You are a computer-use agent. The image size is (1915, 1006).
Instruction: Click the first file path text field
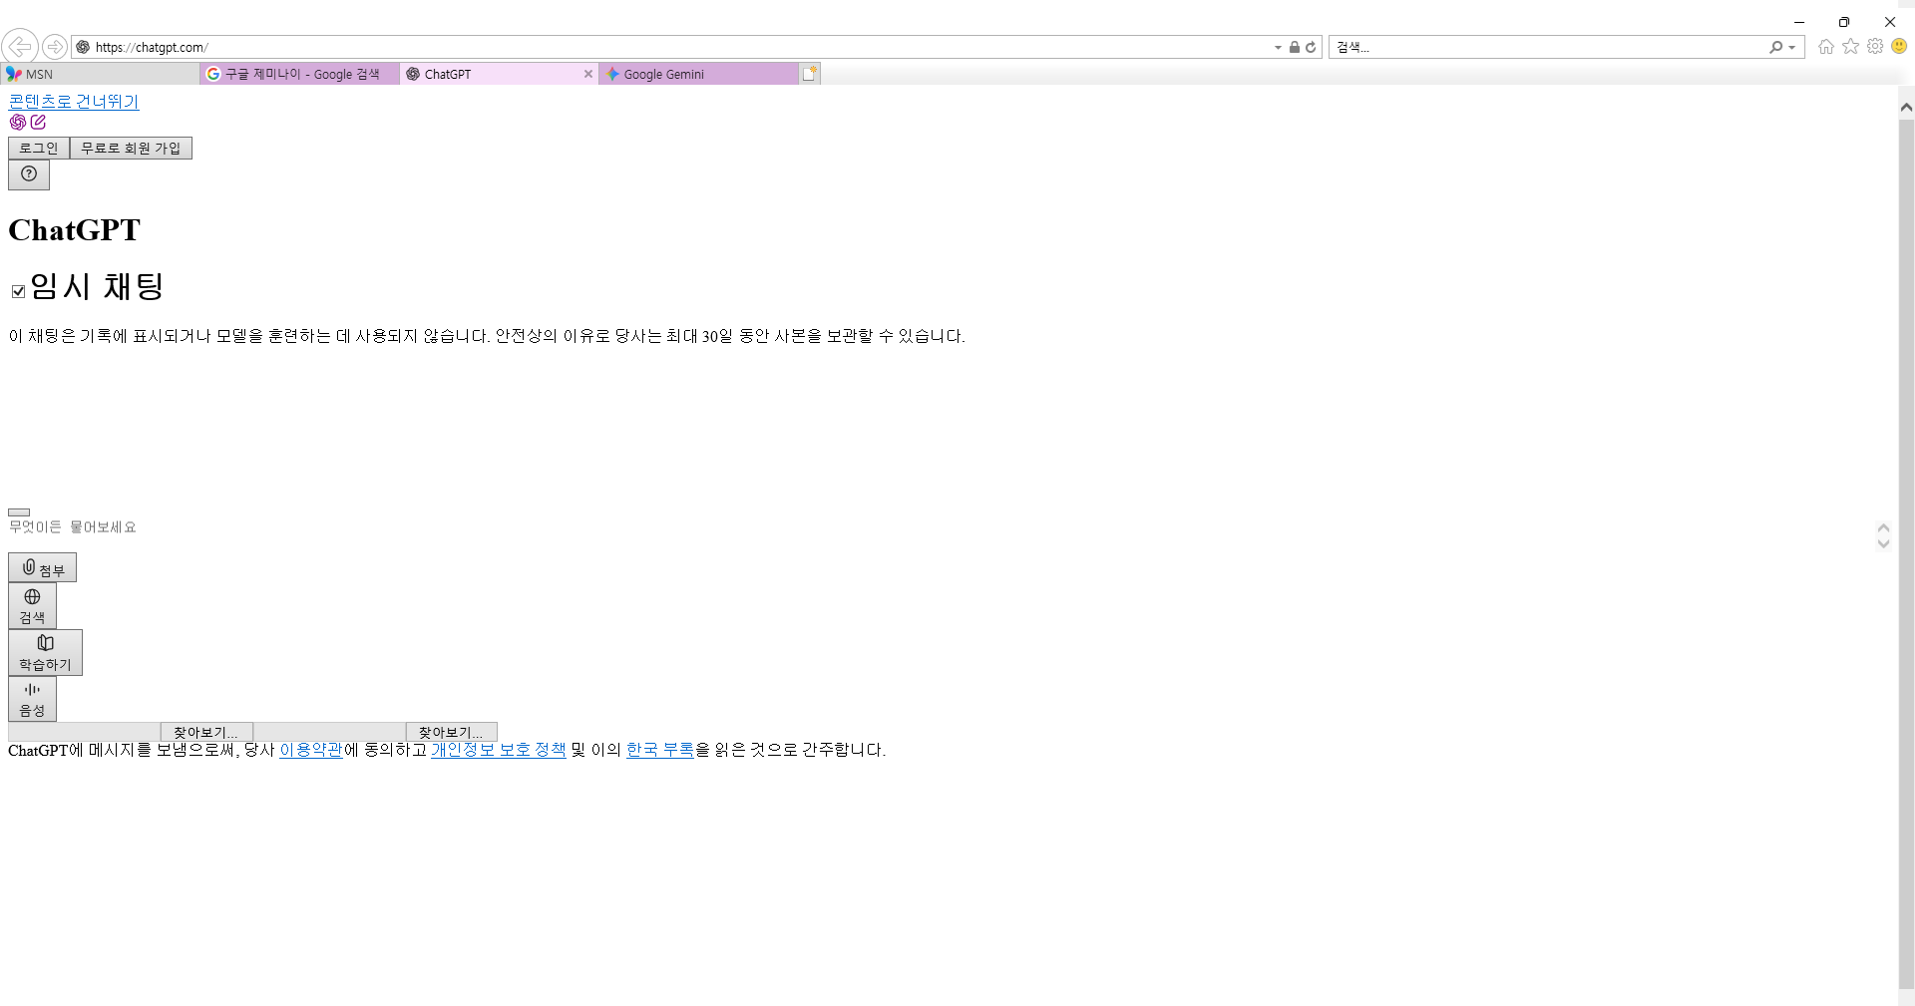click(x=85, y=732)
